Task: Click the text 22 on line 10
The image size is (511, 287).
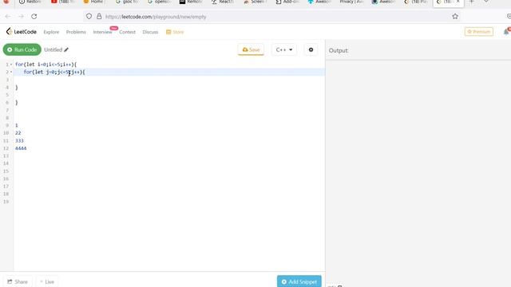Action: coord(18,133)
